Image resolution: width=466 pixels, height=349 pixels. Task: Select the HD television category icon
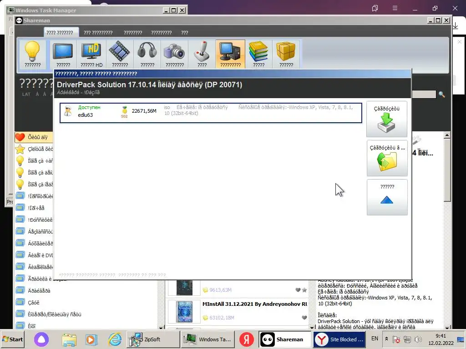click(91, 54)
